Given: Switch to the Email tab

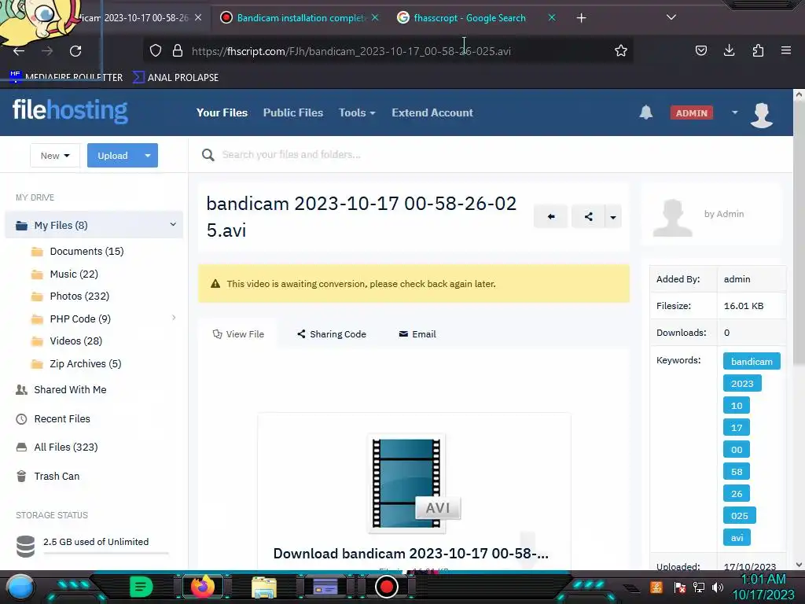Looking at the screenshot, I should (x=417, y=333).
